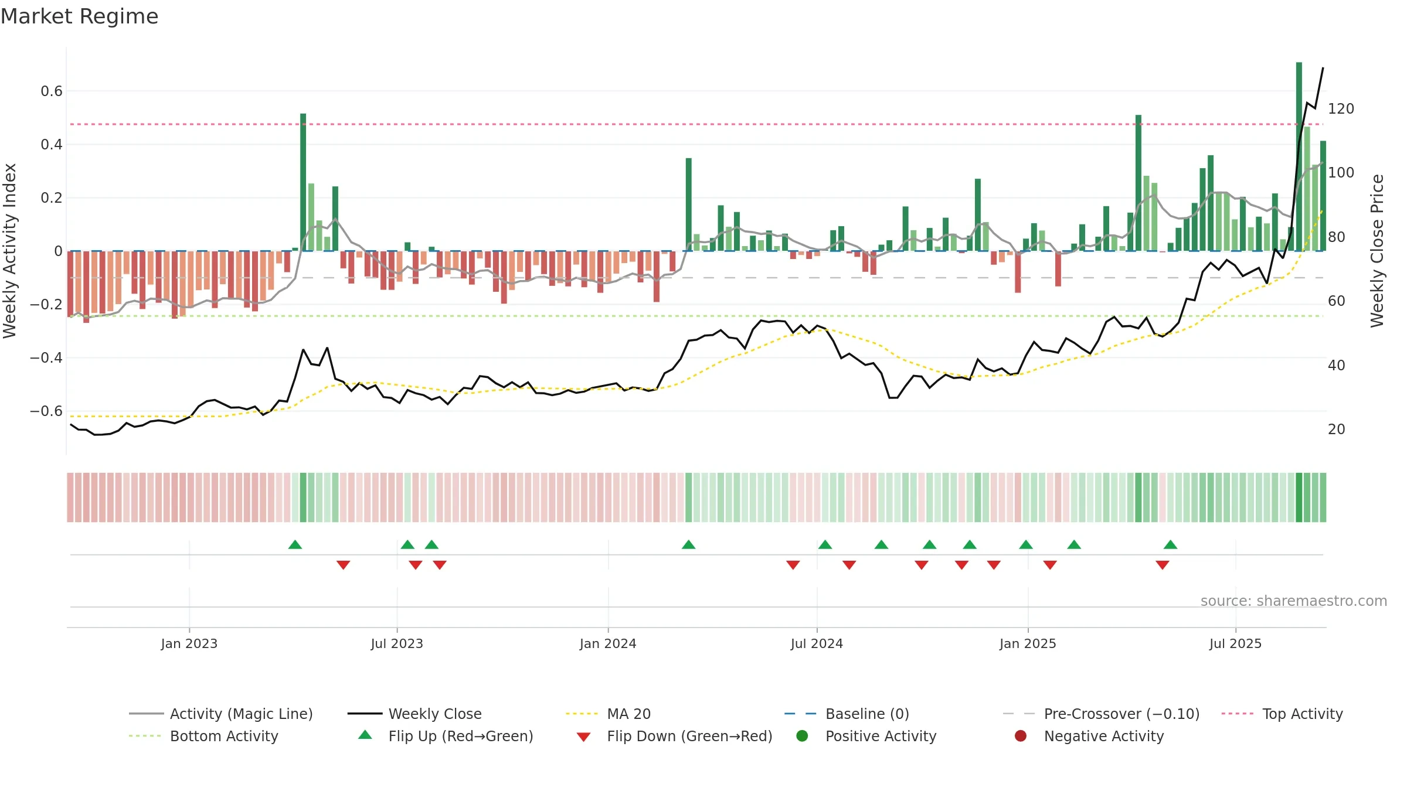This screenshot has width=1407, height=791.
Task: Click the source: sharemaestro.com text
Action: pos(1294,601)
